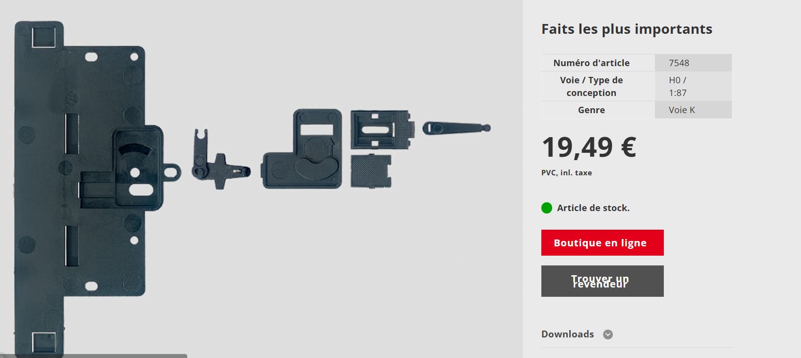801x358 pixels.
Task: Click the horizontal scrollbar below the image
Action: (94, 356)
